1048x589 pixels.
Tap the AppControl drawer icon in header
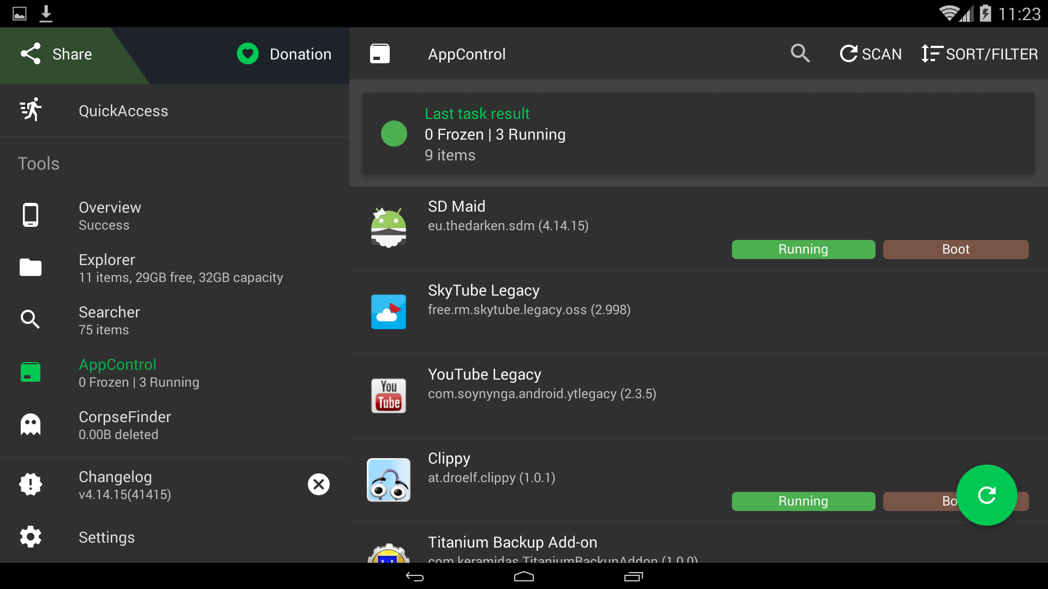(x=380, y=54)
